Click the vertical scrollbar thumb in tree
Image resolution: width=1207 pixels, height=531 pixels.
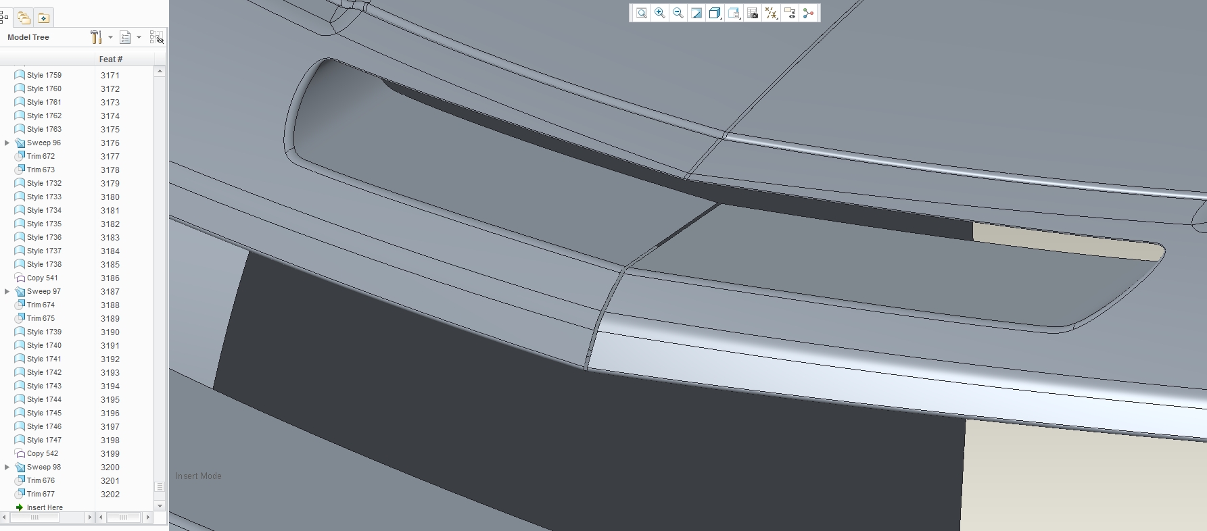click(x=160, y=486)
